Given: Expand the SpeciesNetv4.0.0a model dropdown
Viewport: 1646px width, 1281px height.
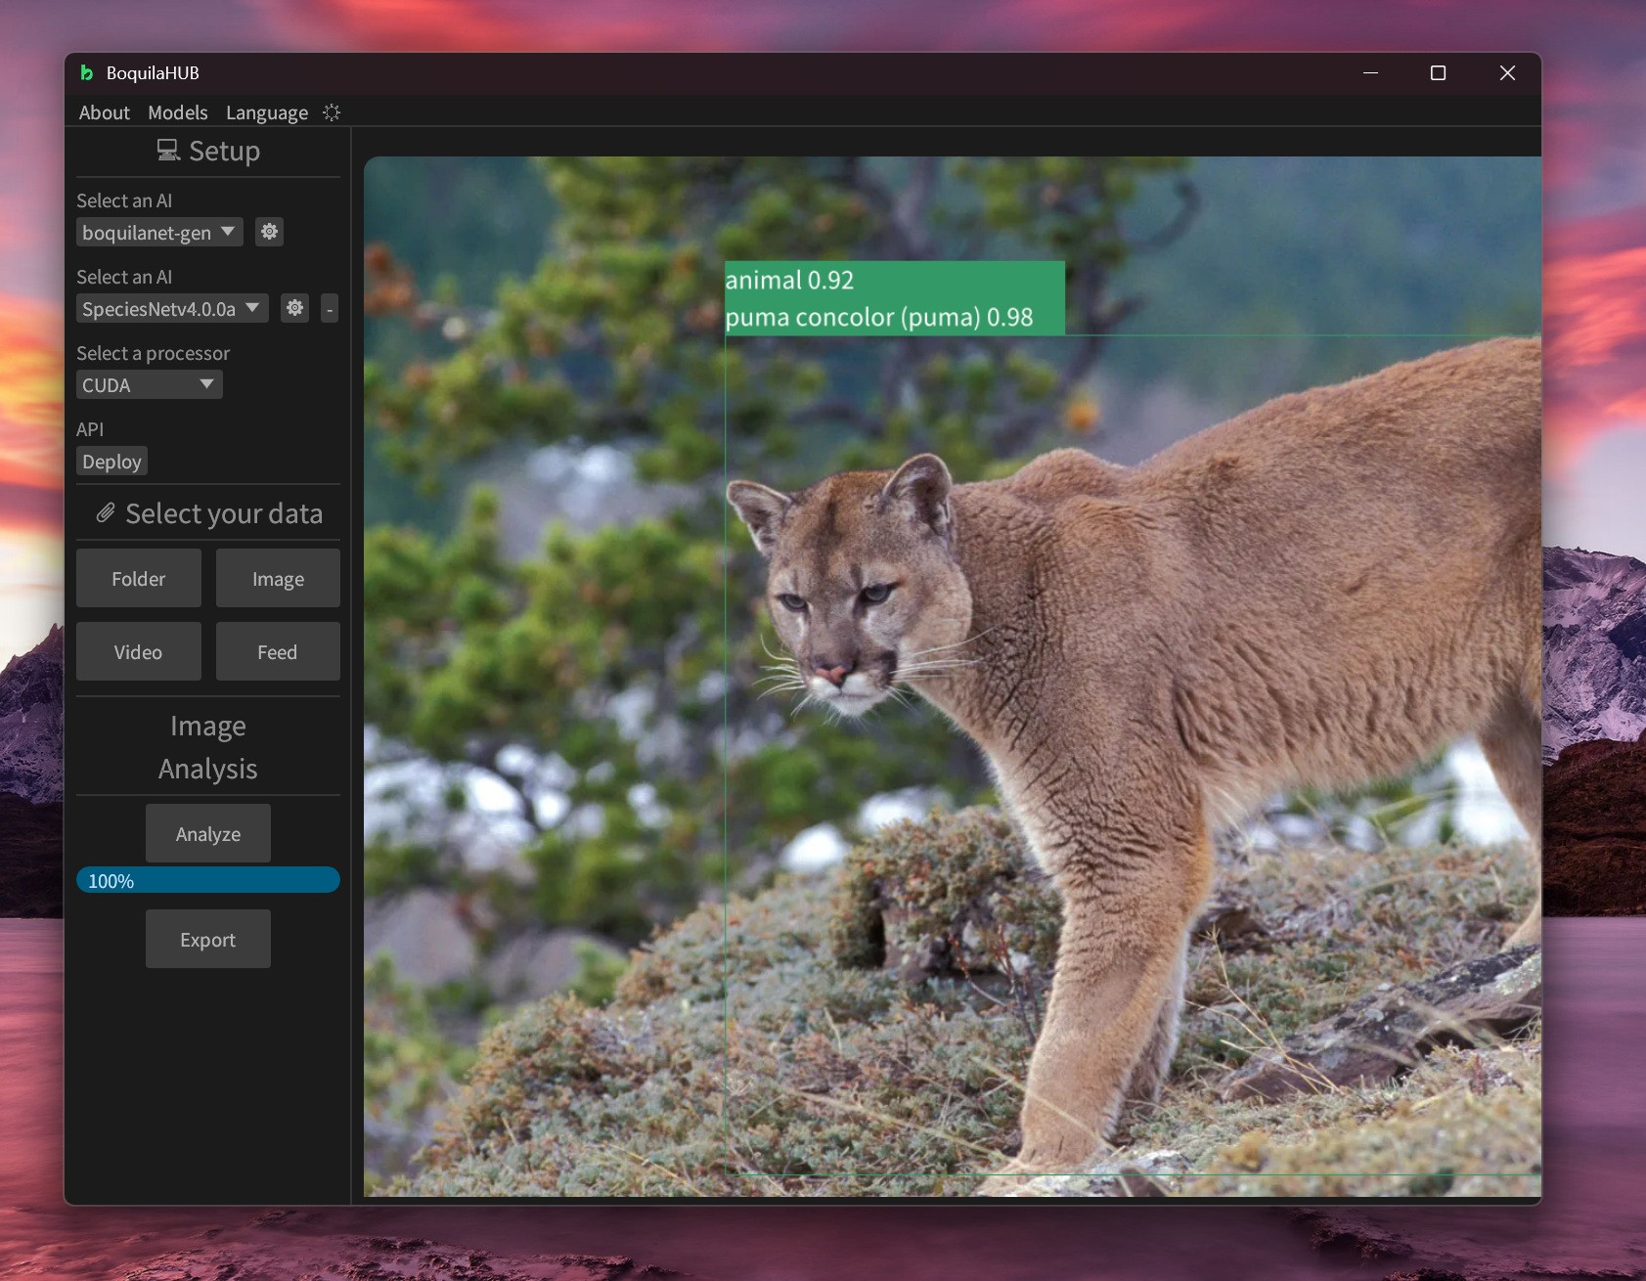Looking at the screenshot, I should [172, 309].
